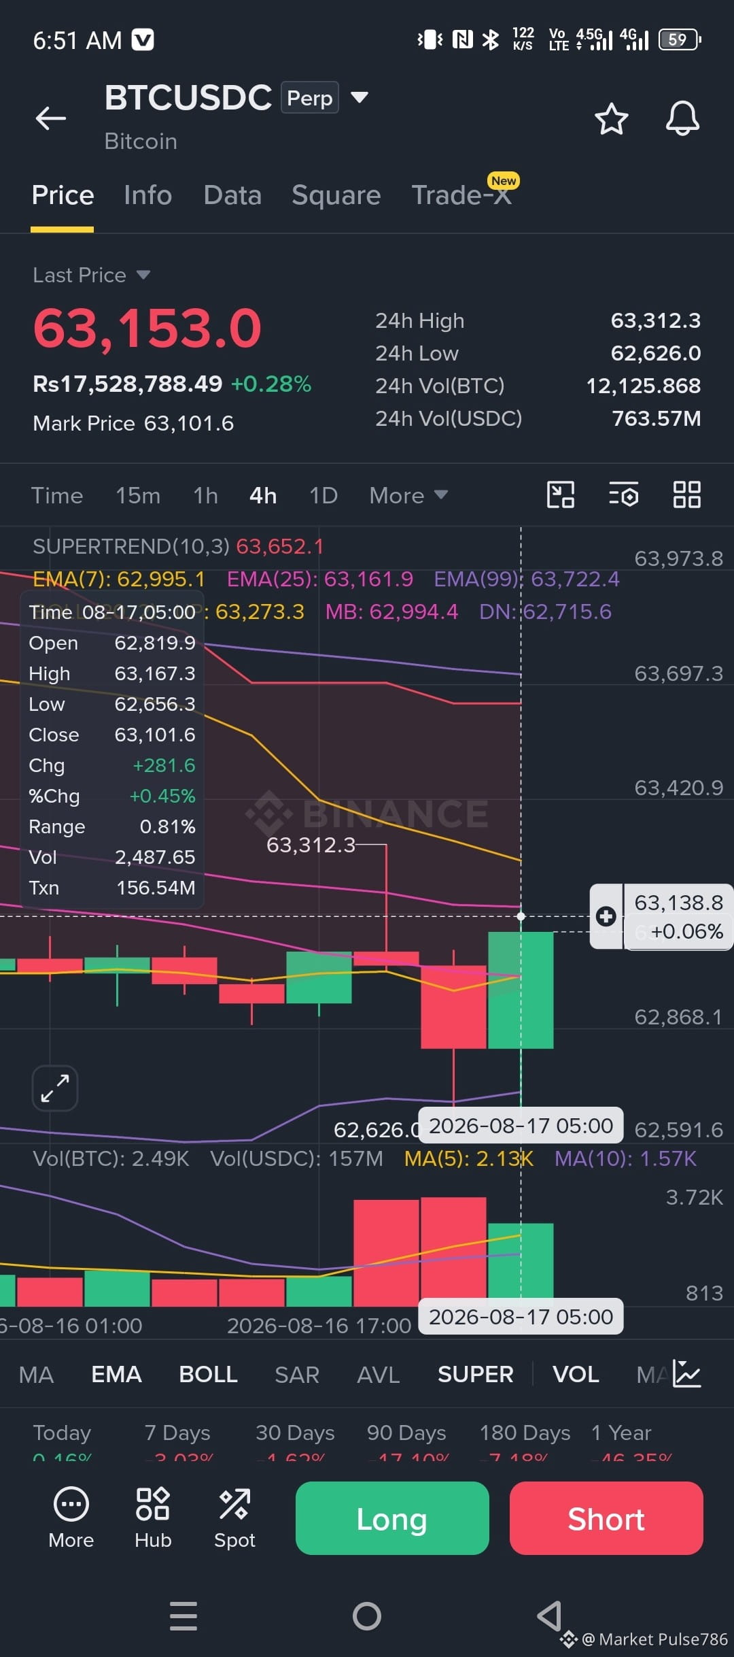Open chart settings icon
734x1657 pixels.
[x=624, y=495]
